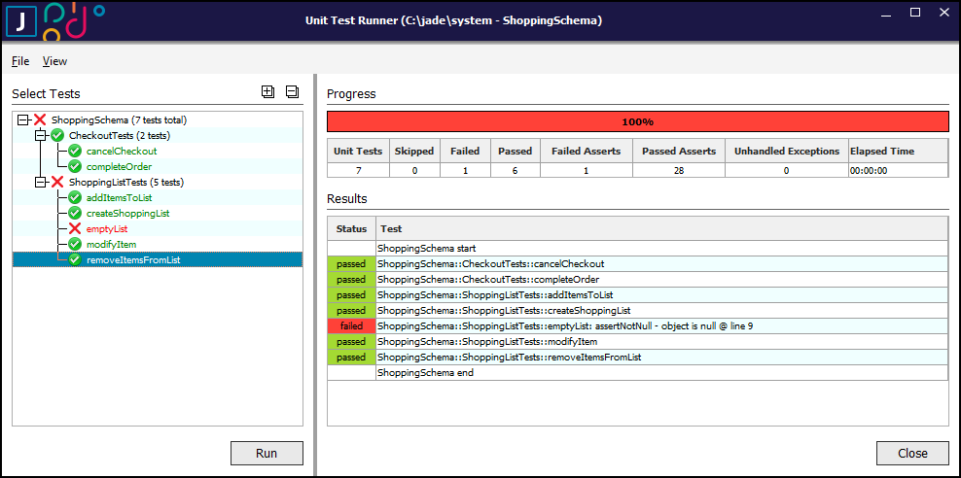961x478 pixels.
Task: Select CheckoutTests (2 tests) node
Action: [120, 135]
